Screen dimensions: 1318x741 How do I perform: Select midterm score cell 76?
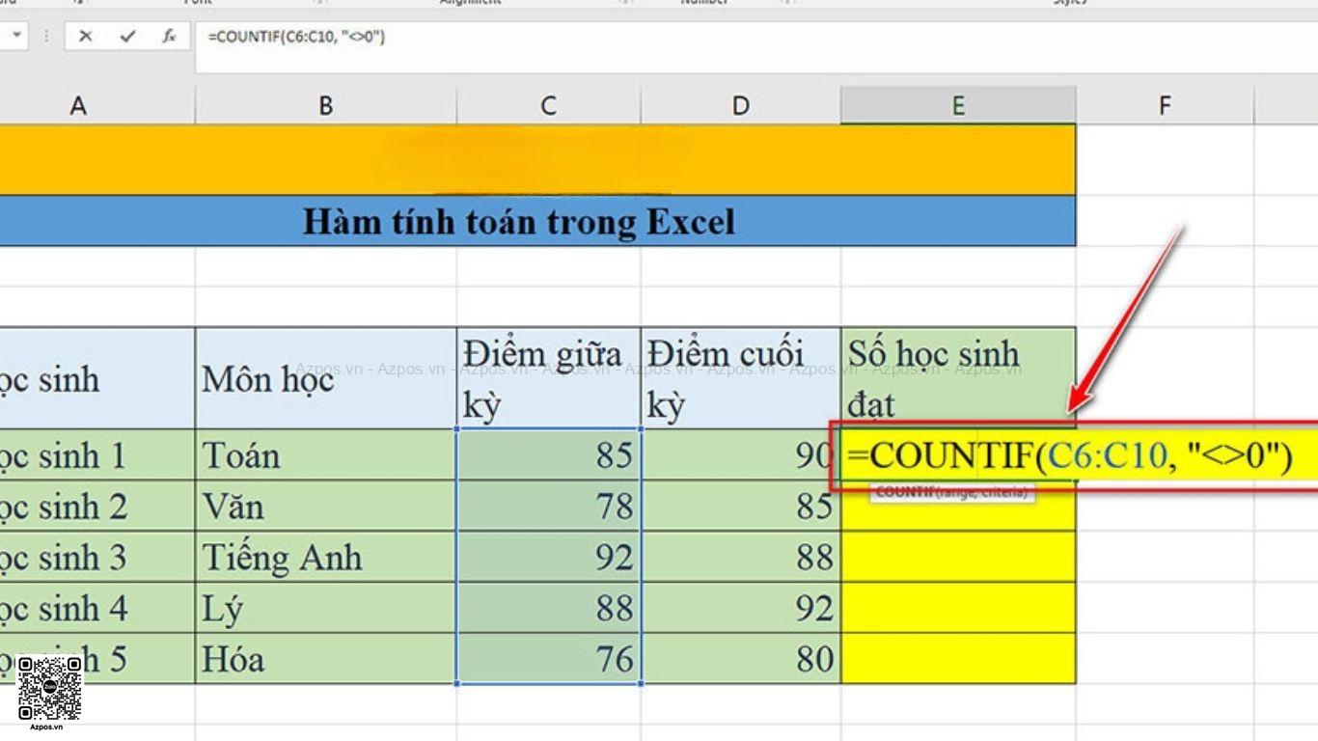[x=548, y=659]
